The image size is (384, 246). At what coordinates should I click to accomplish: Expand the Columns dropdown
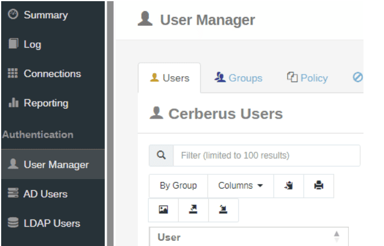coord(240,186)
